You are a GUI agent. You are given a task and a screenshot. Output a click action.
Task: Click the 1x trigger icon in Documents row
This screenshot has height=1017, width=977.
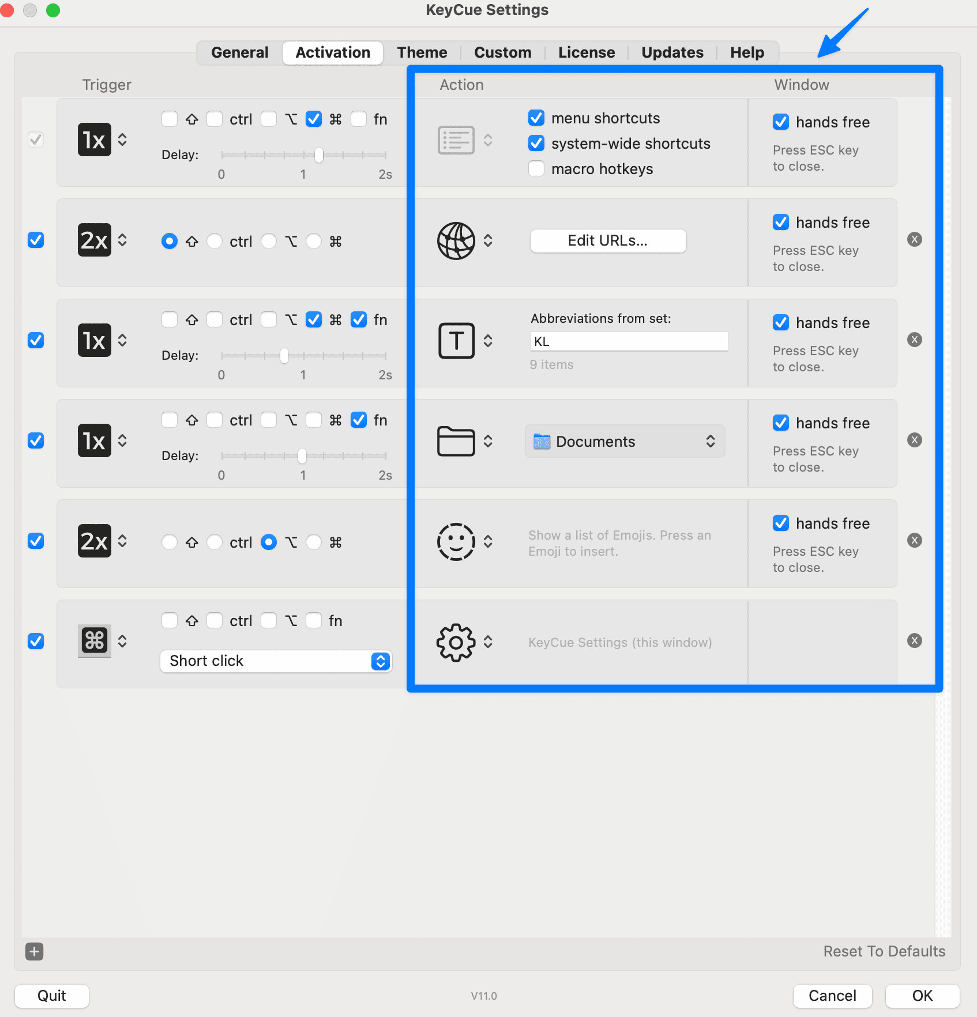[x=95, y=440]
